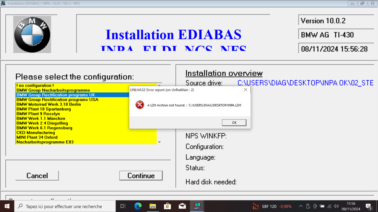Select '! no configuration !' entry
Screen dimensions: 378x212
86,85
